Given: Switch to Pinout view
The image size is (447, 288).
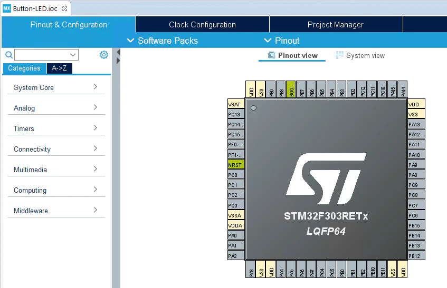Looking at the screenshot, I should (292, 55).
